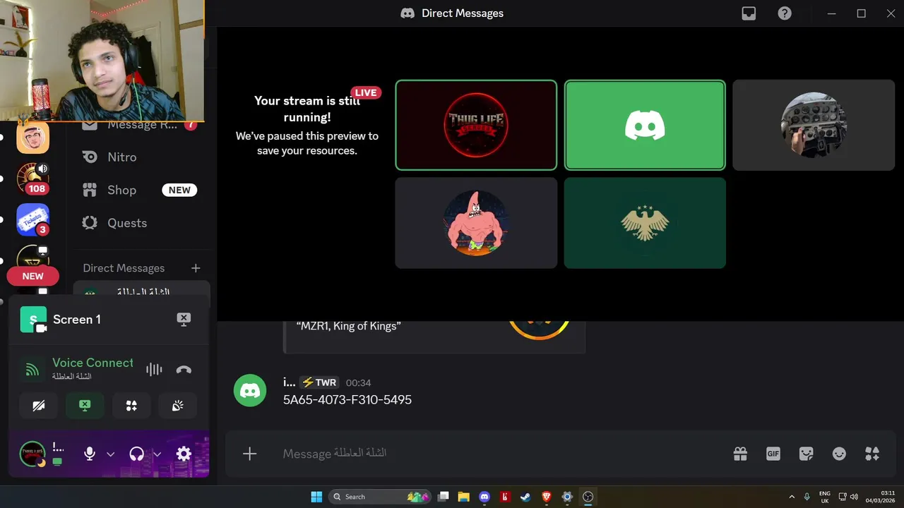Select the server with 3 badge

(x=32, y=219)
